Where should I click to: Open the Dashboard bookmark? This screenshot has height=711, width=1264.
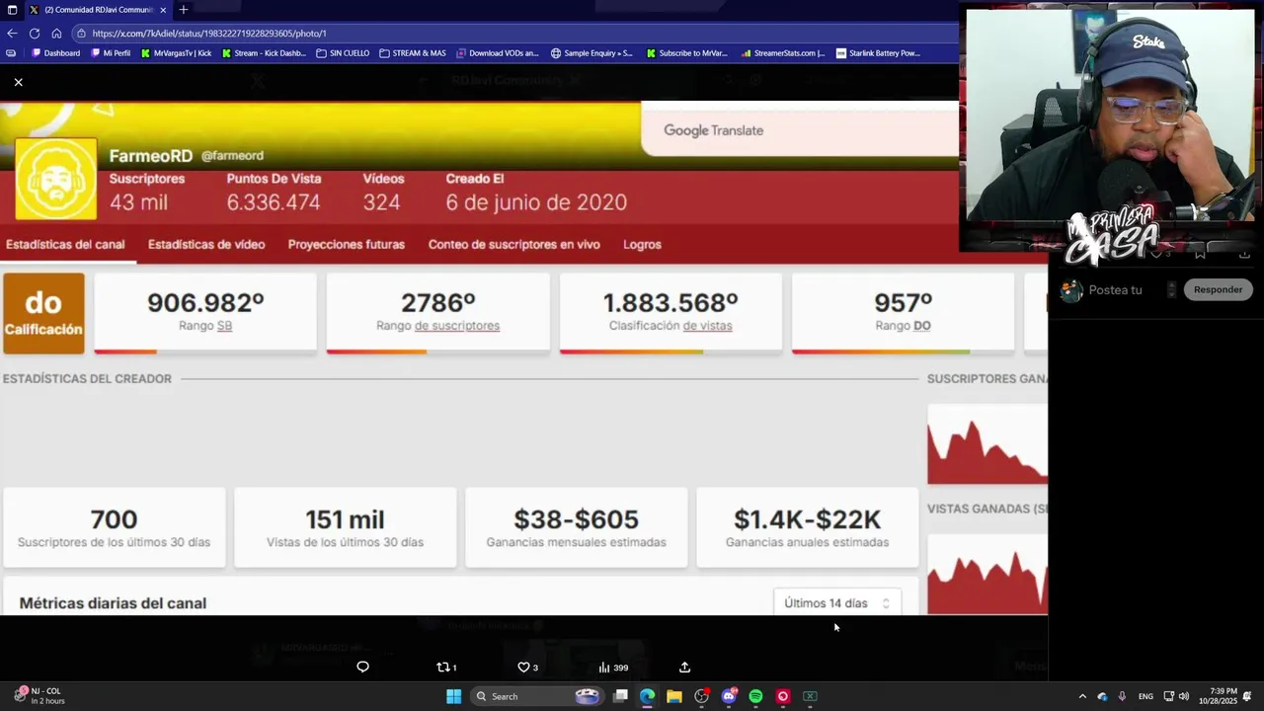coord(56,53)
